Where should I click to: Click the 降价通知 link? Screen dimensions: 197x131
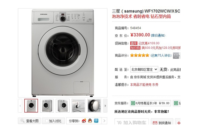(x=158, y=35)
